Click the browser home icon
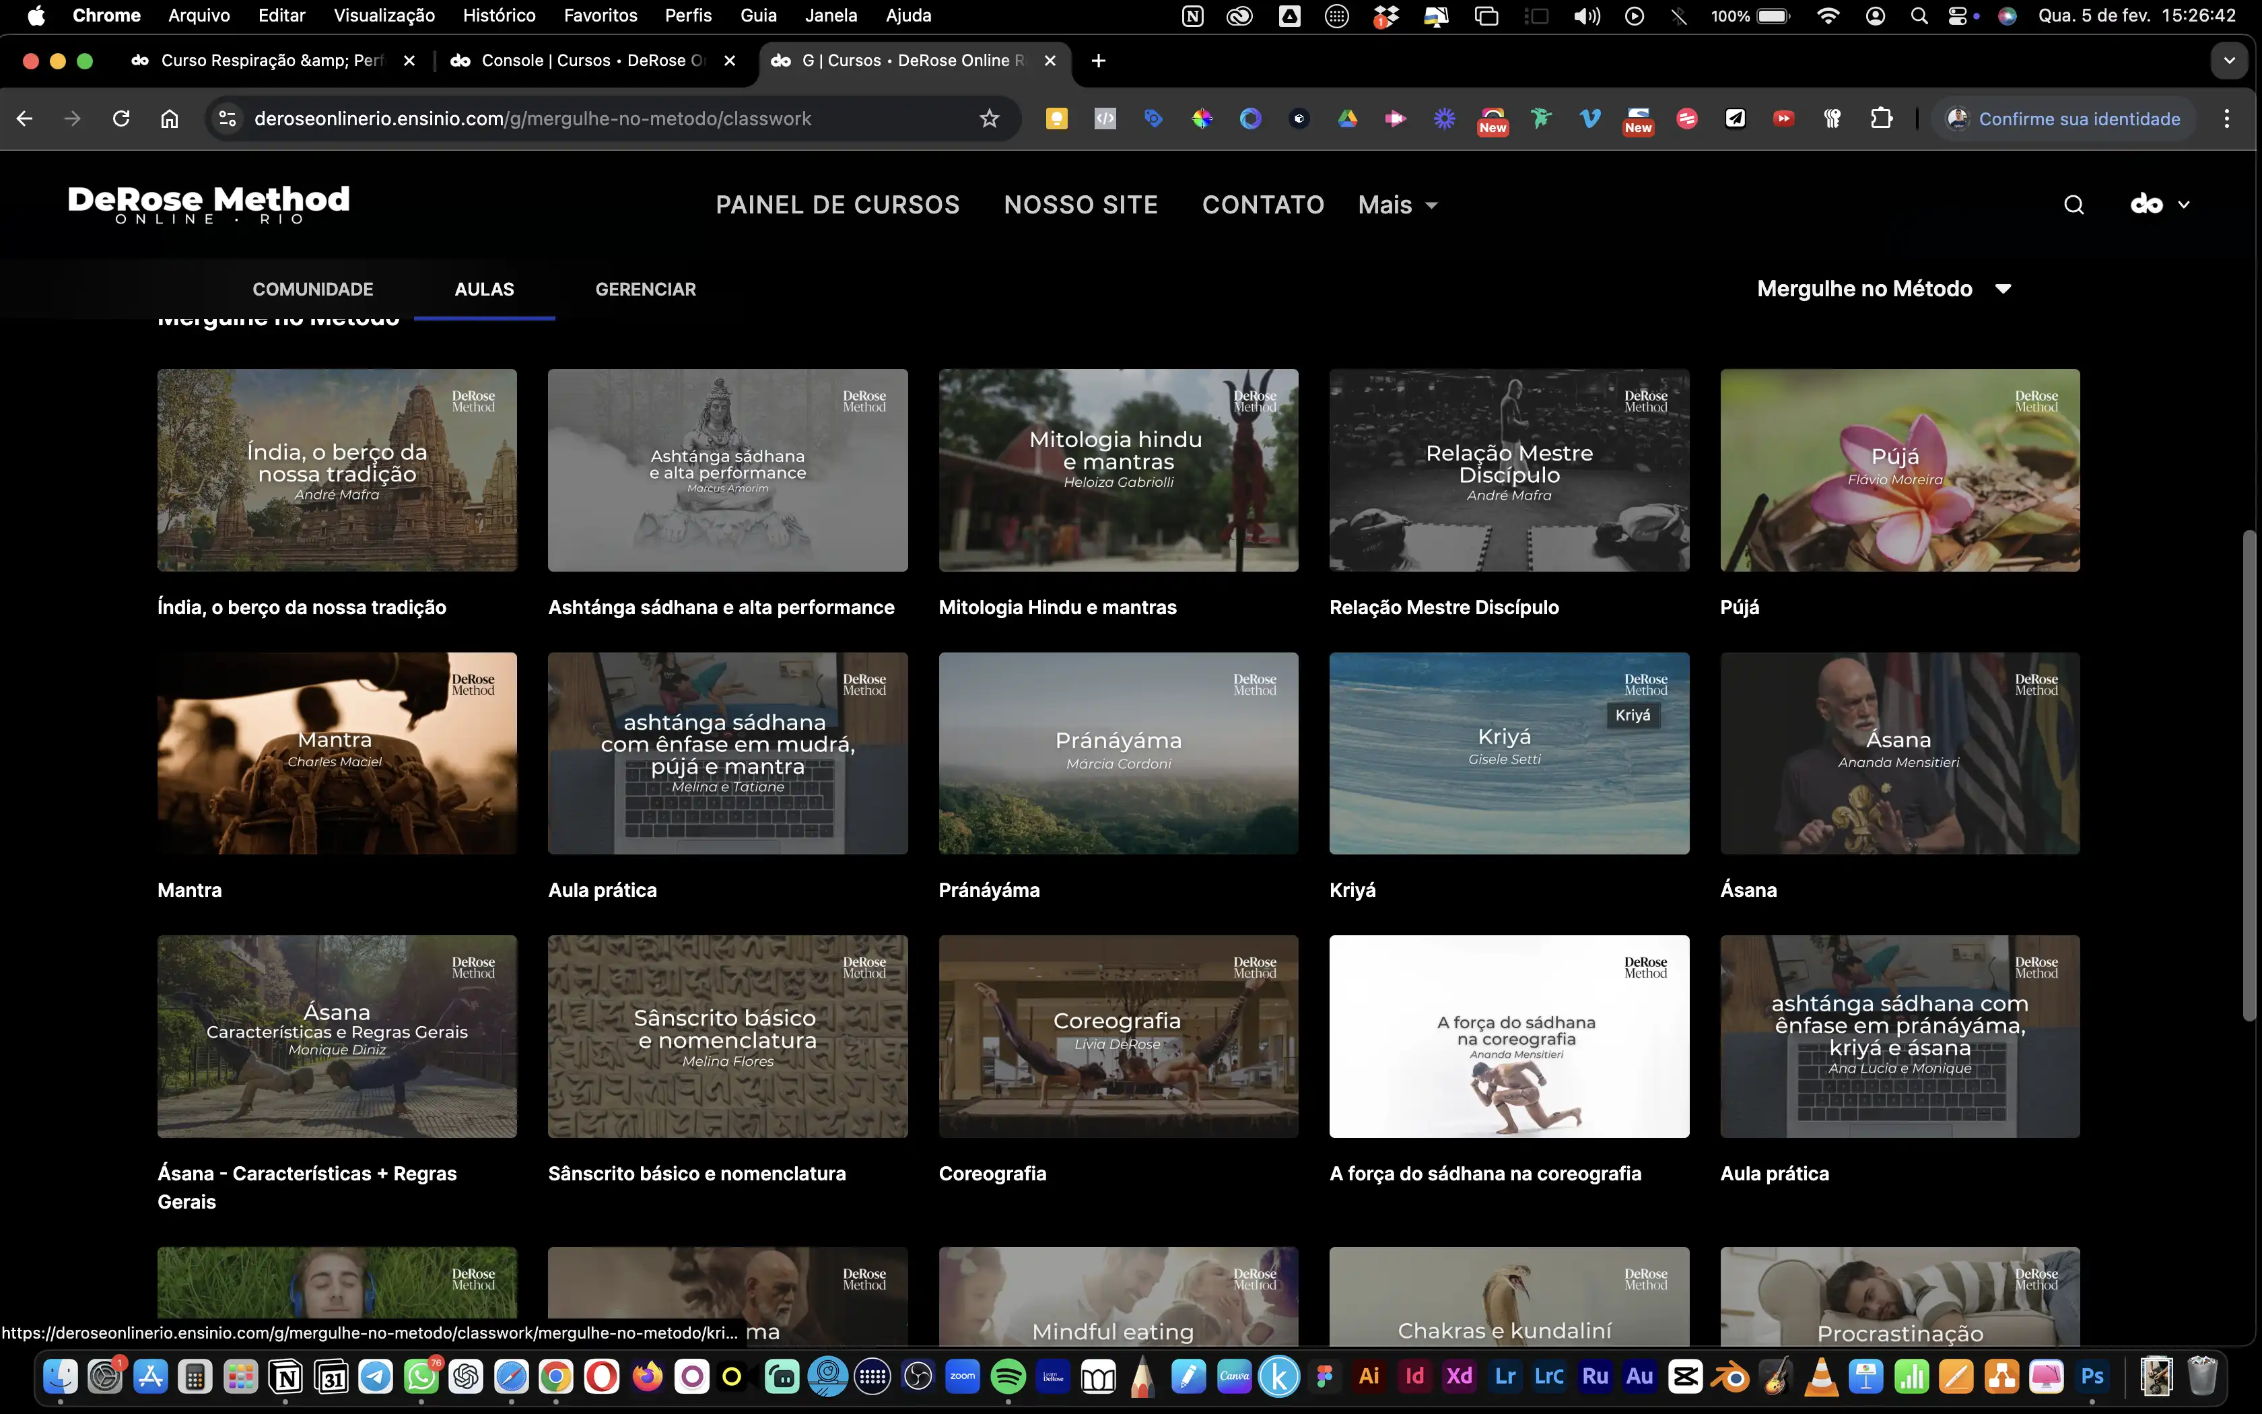The height and width of the screenshot is (1414, 2262). pyautogui.click(x=169, y=119)
